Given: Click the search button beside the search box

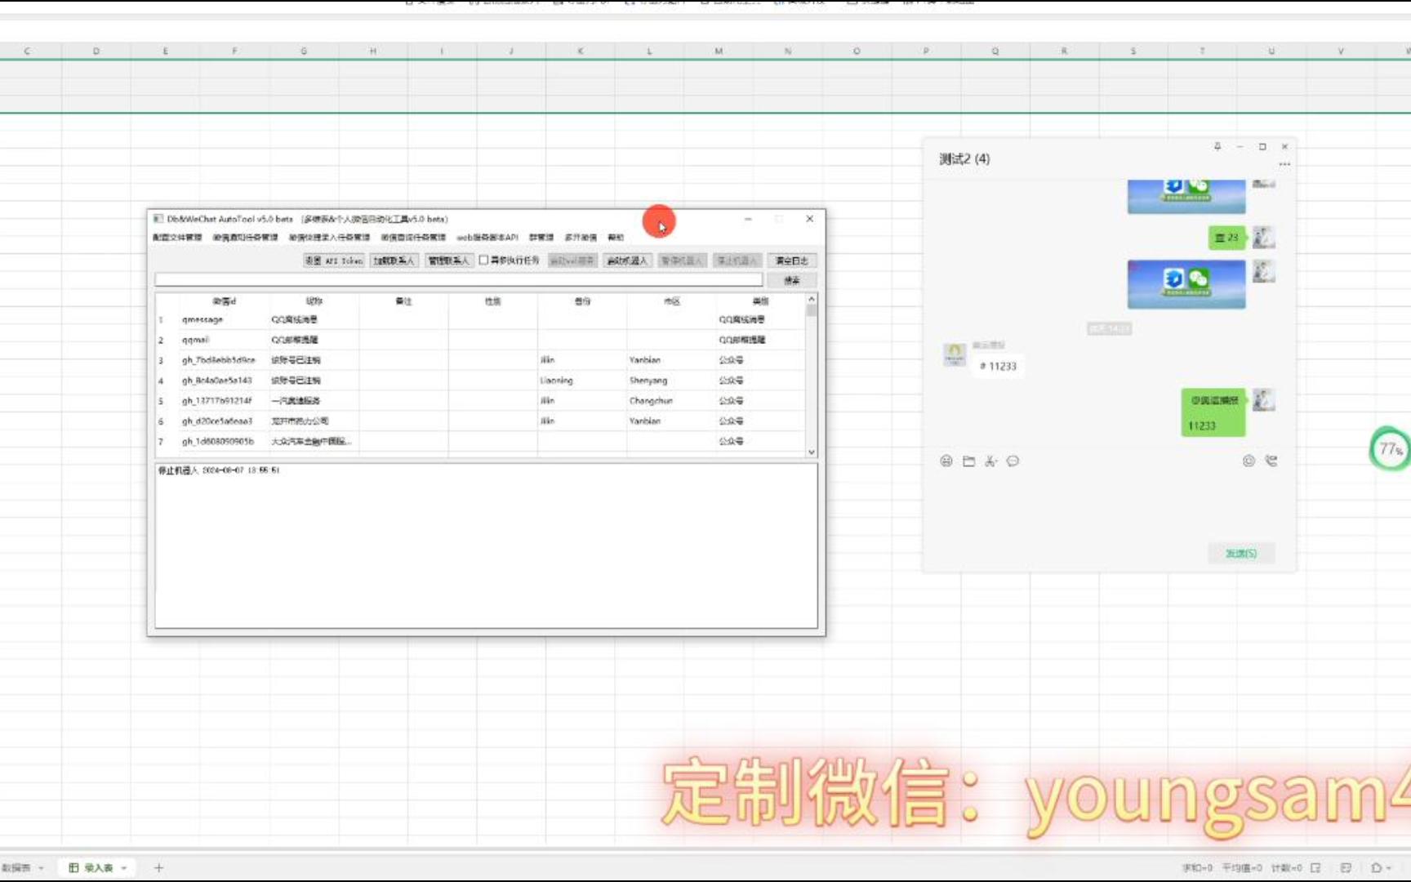Looking at the screenshot, I should [792, 280].
